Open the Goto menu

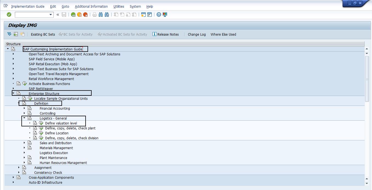pos(65,6)
